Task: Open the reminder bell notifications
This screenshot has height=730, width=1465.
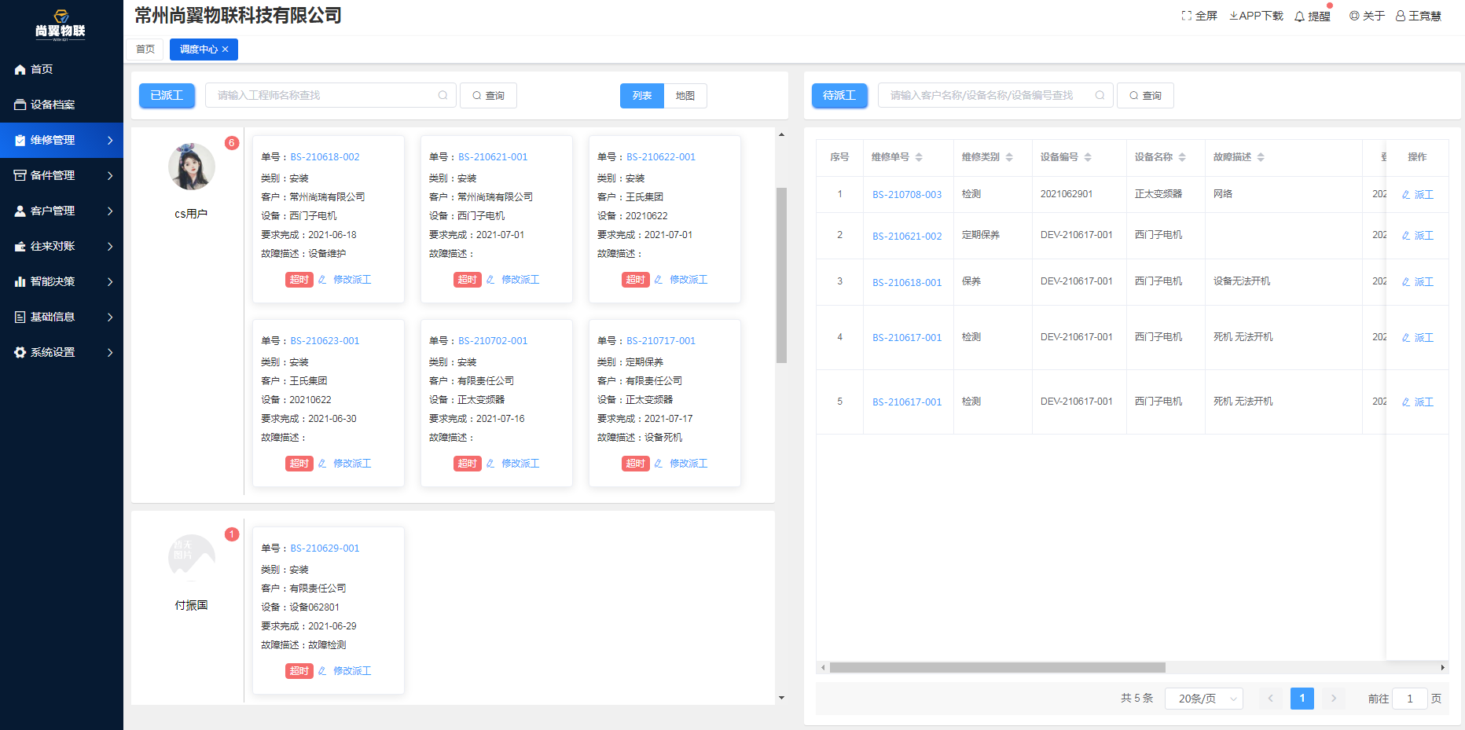Action: [1300, 17]
